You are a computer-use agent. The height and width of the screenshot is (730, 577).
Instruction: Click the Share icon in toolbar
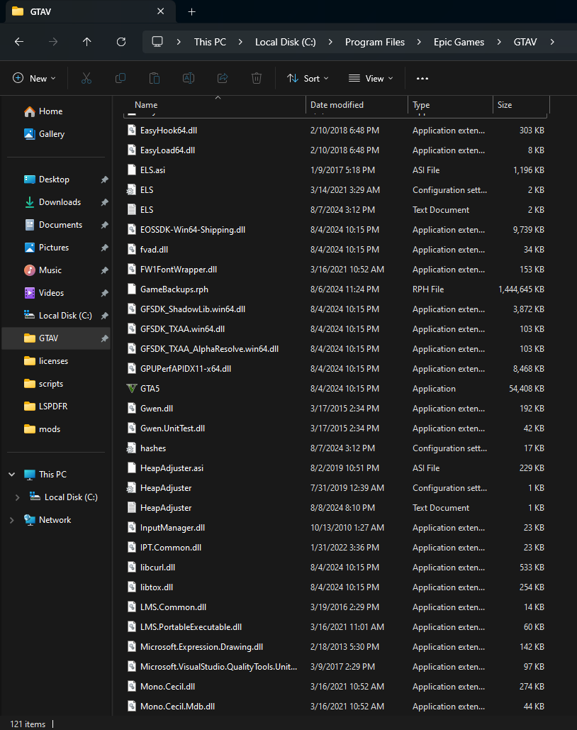pyautogui.click(x=223, y=78)
